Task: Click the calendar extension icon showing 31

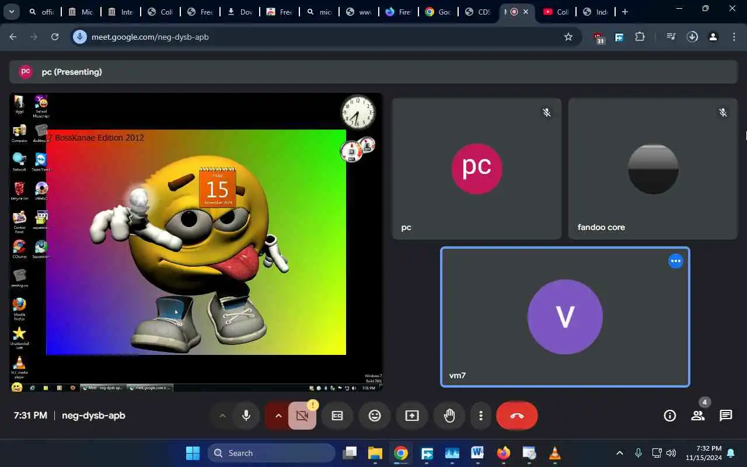Action: [x=599, y=38]
